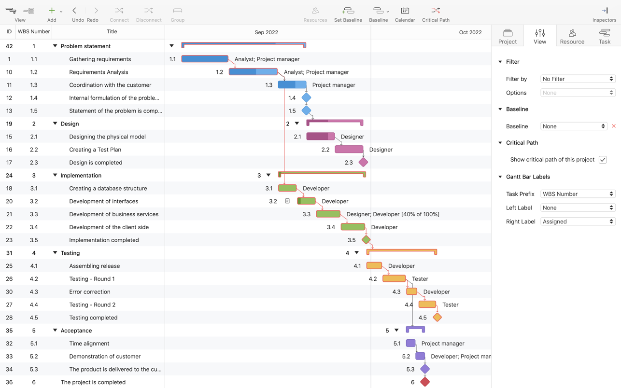Click the Undo arrow icon

[74, 11]
